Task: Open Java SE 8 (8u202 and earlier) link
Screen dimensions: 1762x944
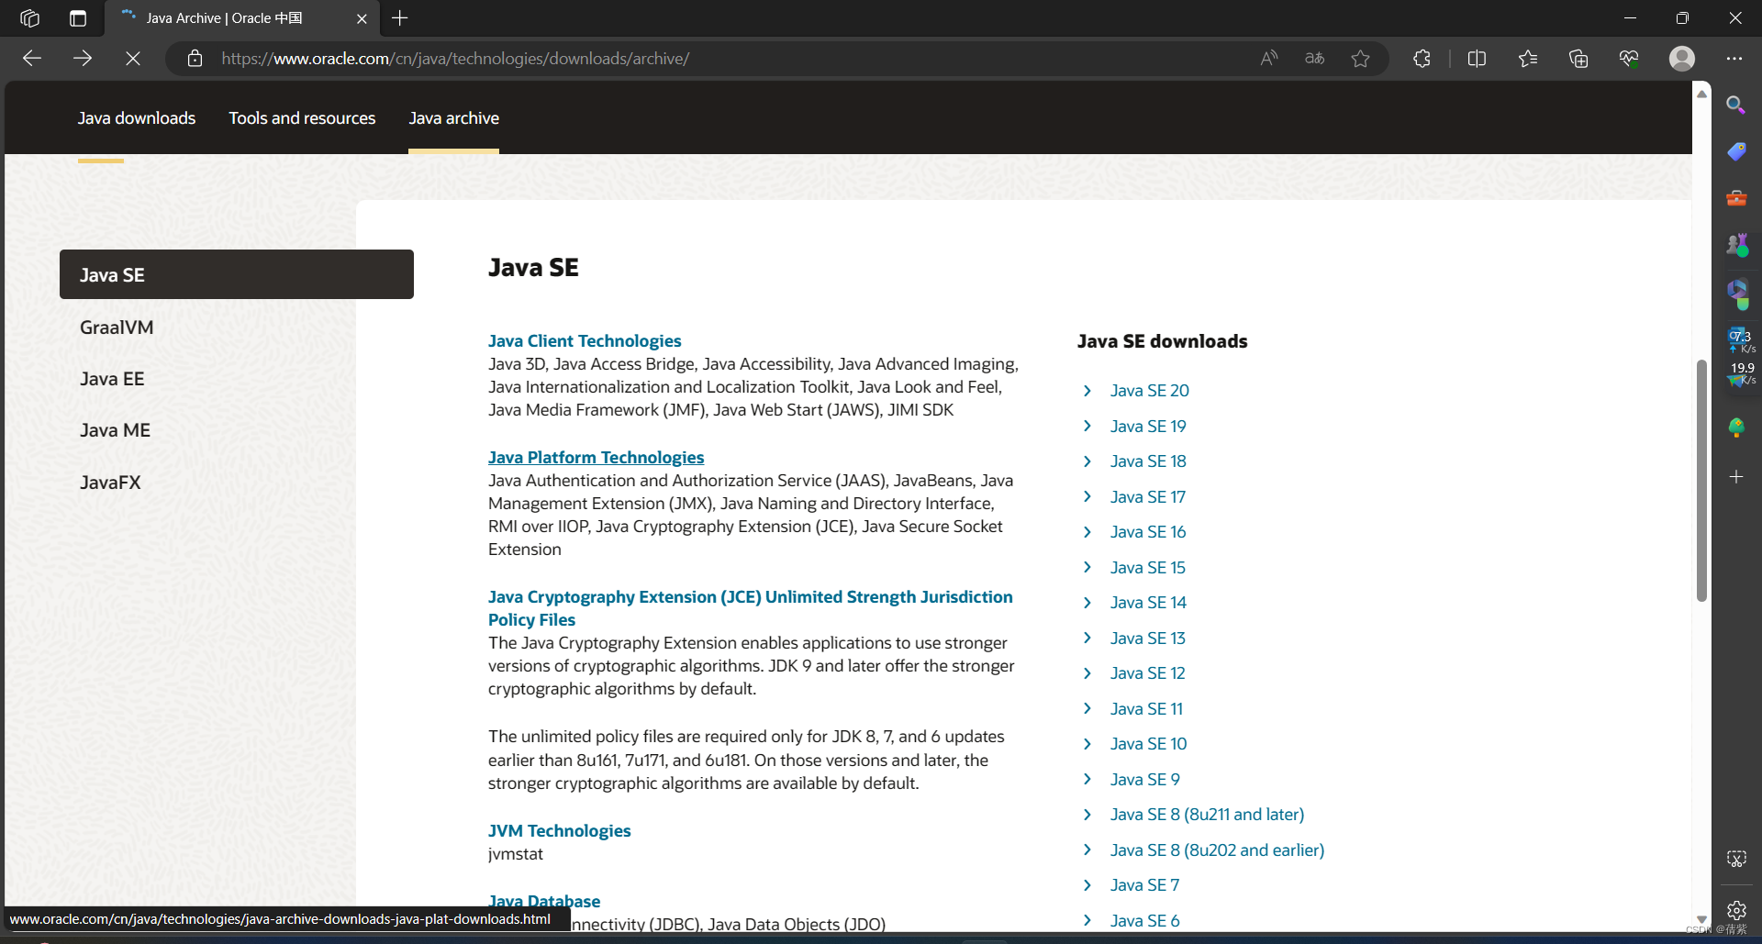Action: pos(1217,850)
